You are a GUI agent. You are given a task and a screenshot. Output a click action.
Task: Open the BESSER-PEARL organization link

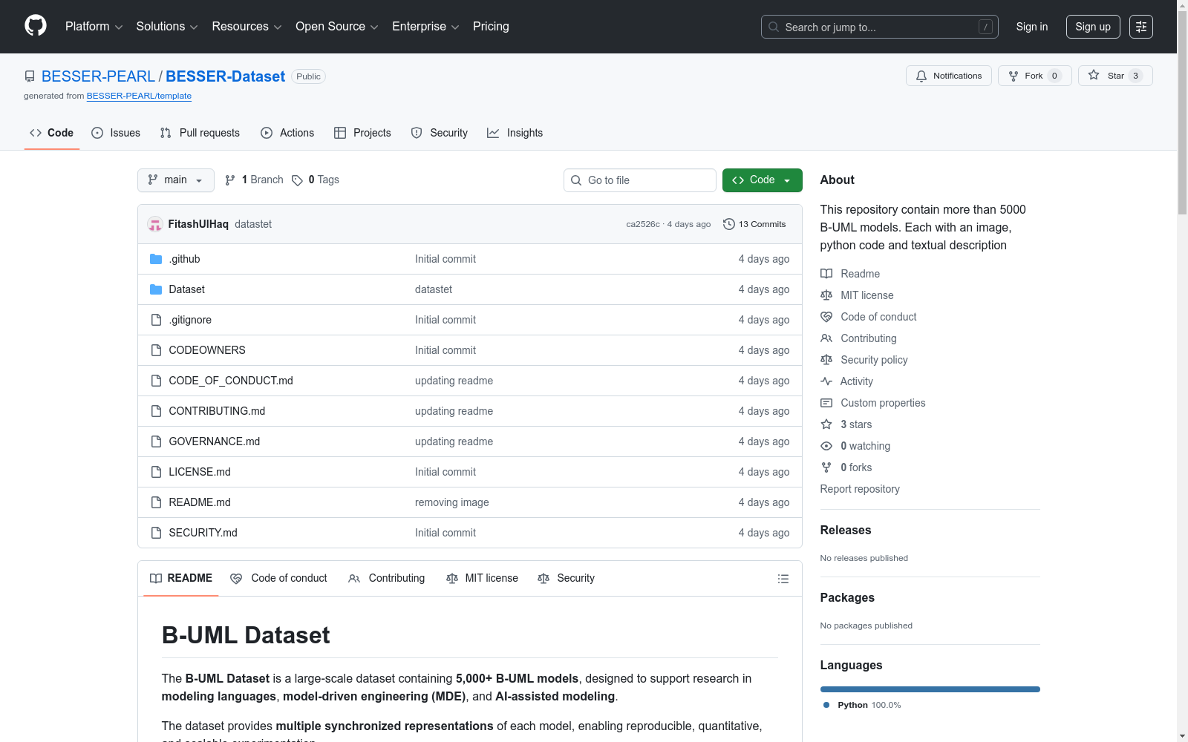click(x=98, y=76)
